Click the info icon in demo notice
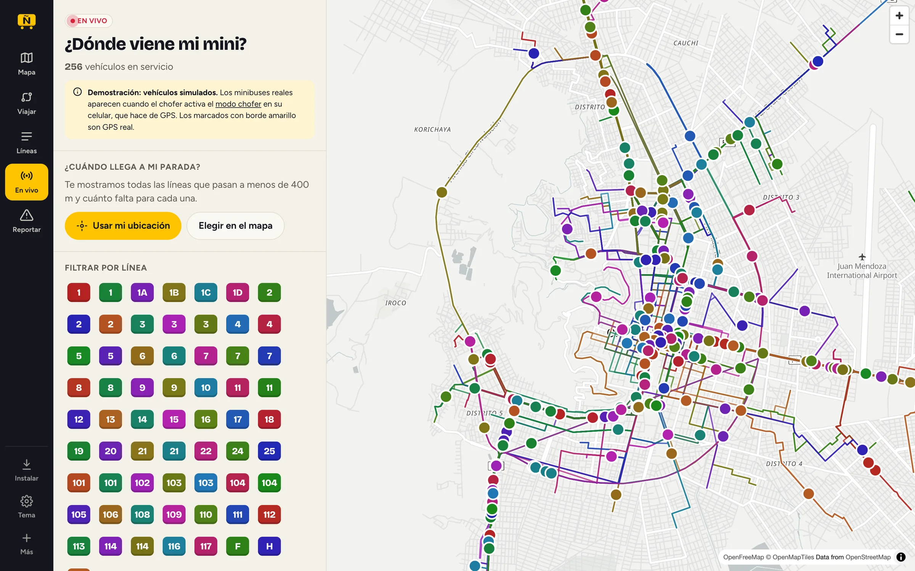Viewport: 915px width, 571px height. [x=77, y=92]
